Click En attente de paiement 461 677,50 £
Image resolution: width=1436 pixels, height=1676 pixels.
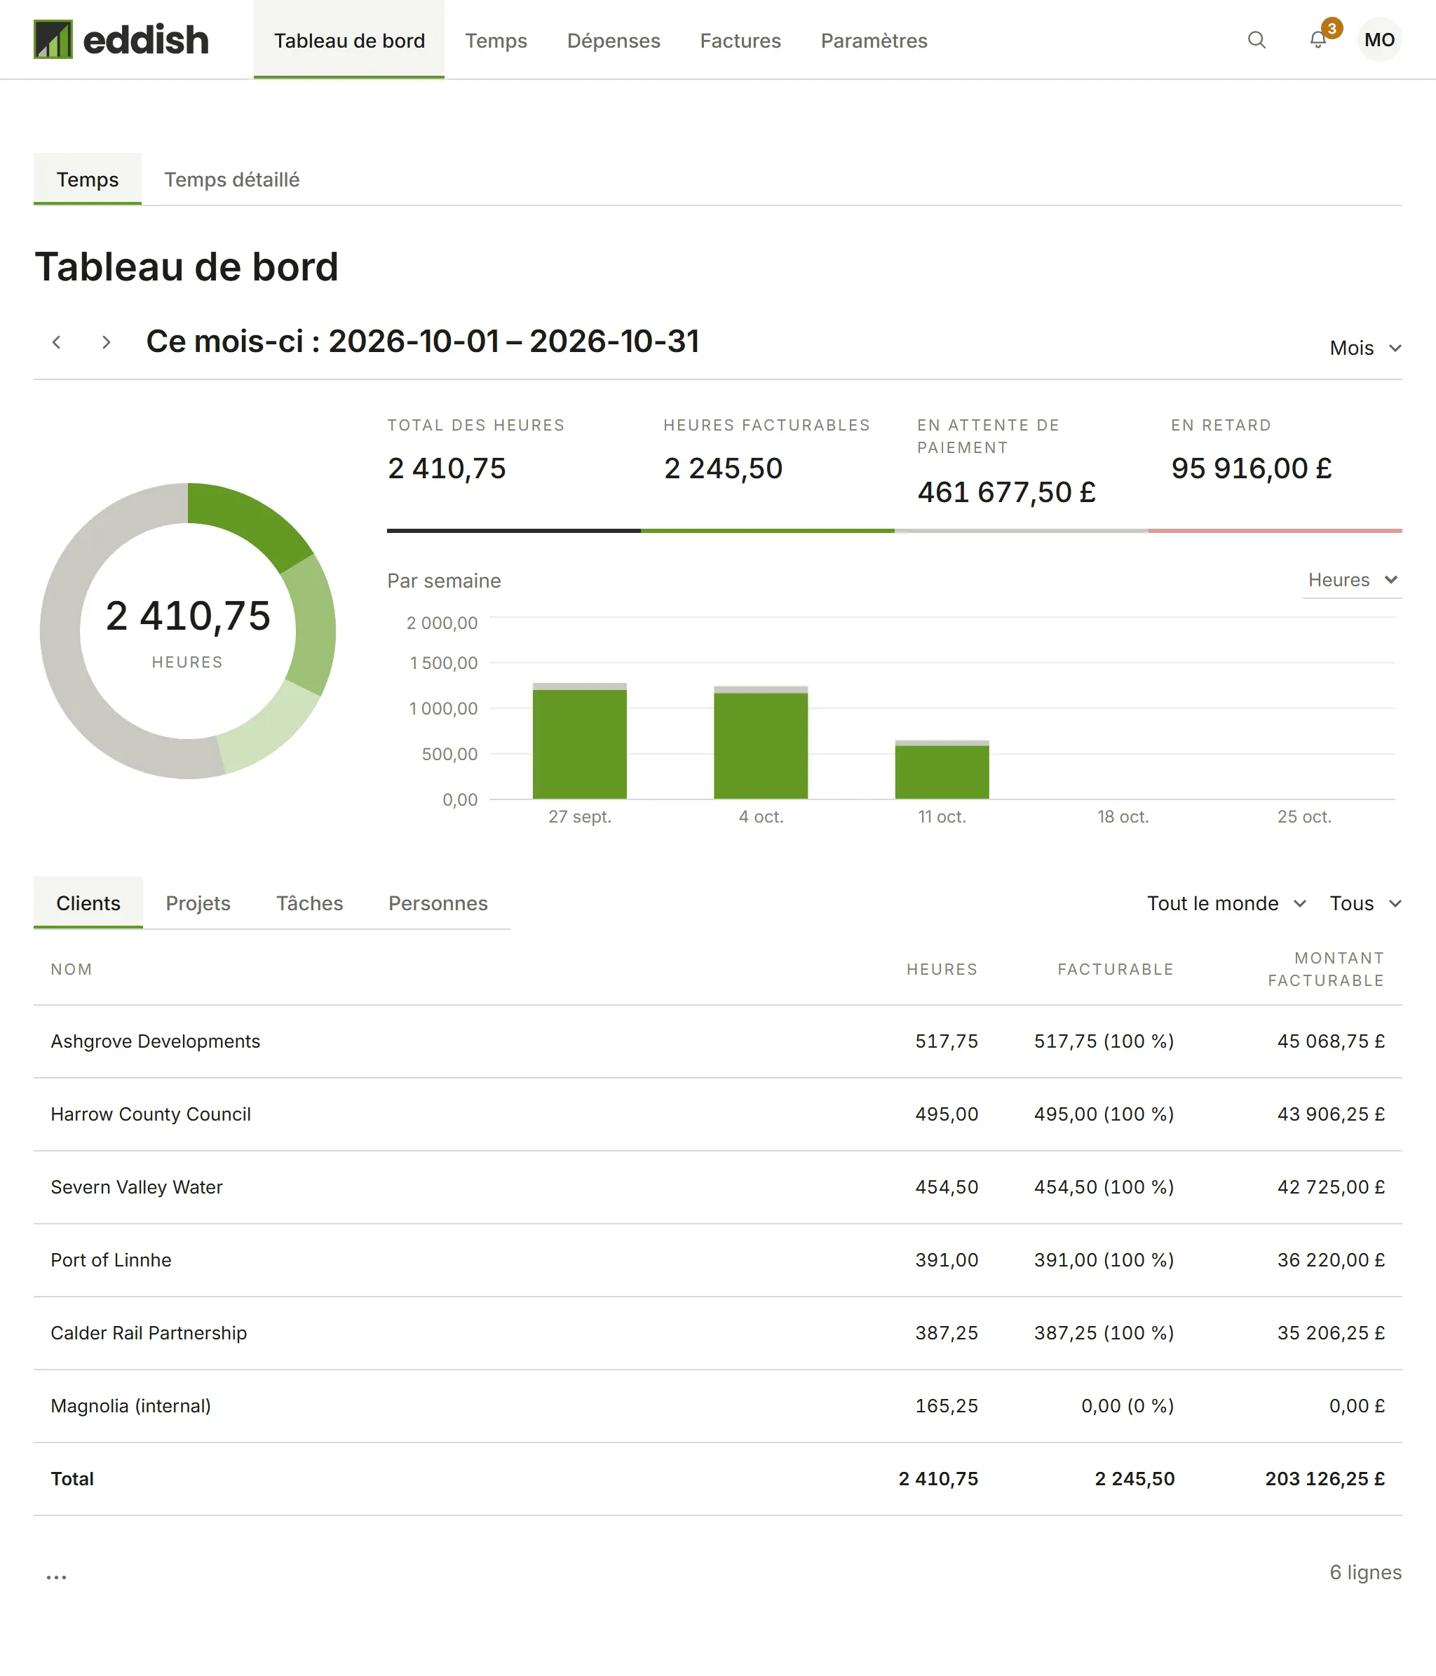click(1006, 492)
